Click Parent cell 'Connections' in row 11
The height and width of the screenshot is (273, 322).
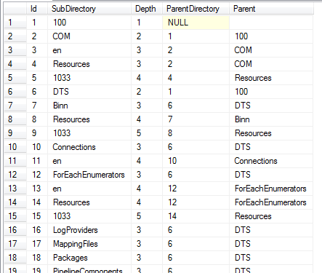click(x=271, y=161)
